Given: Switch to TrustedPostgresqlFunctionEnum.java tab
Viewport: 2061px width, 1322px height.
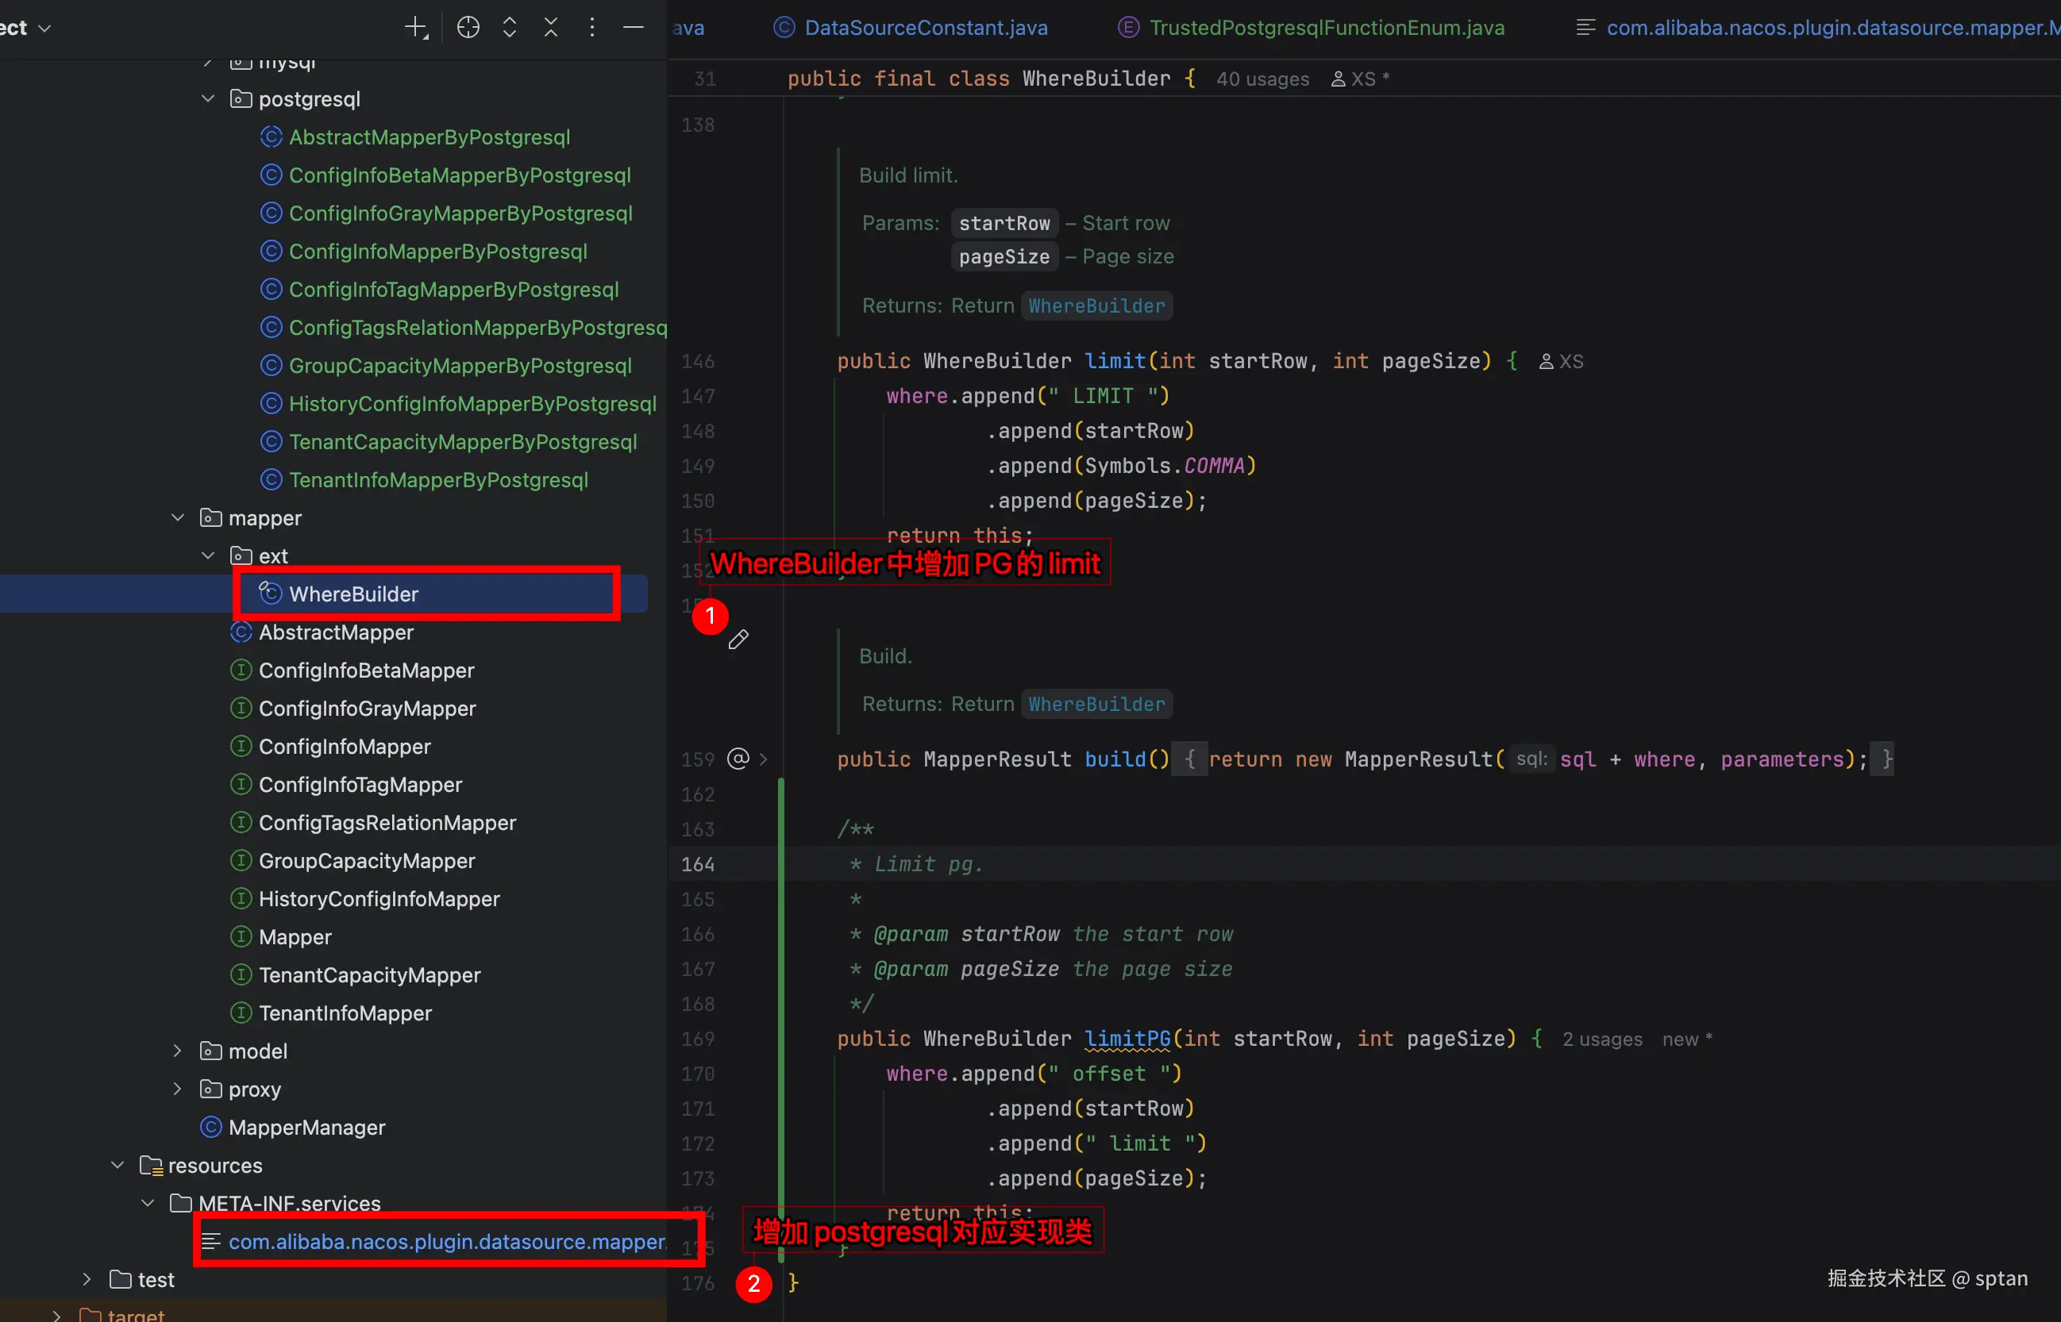Looking at the screenshot, I should point(1326,28).
